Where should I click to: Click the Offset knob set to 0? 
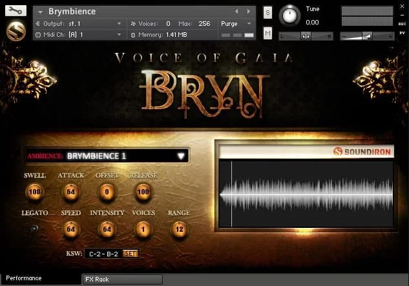(x=107, y=192)
